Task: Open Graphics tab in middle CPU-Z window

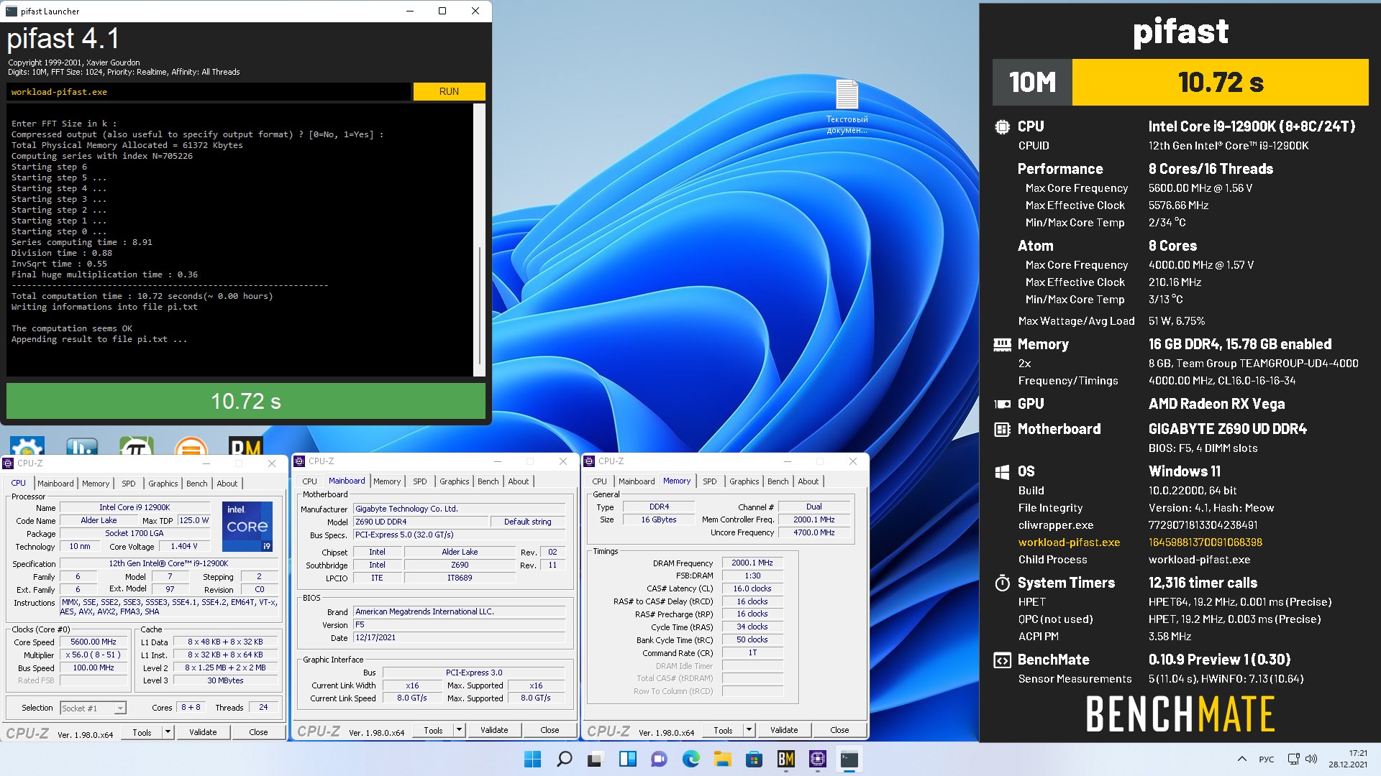Action: 454,481
